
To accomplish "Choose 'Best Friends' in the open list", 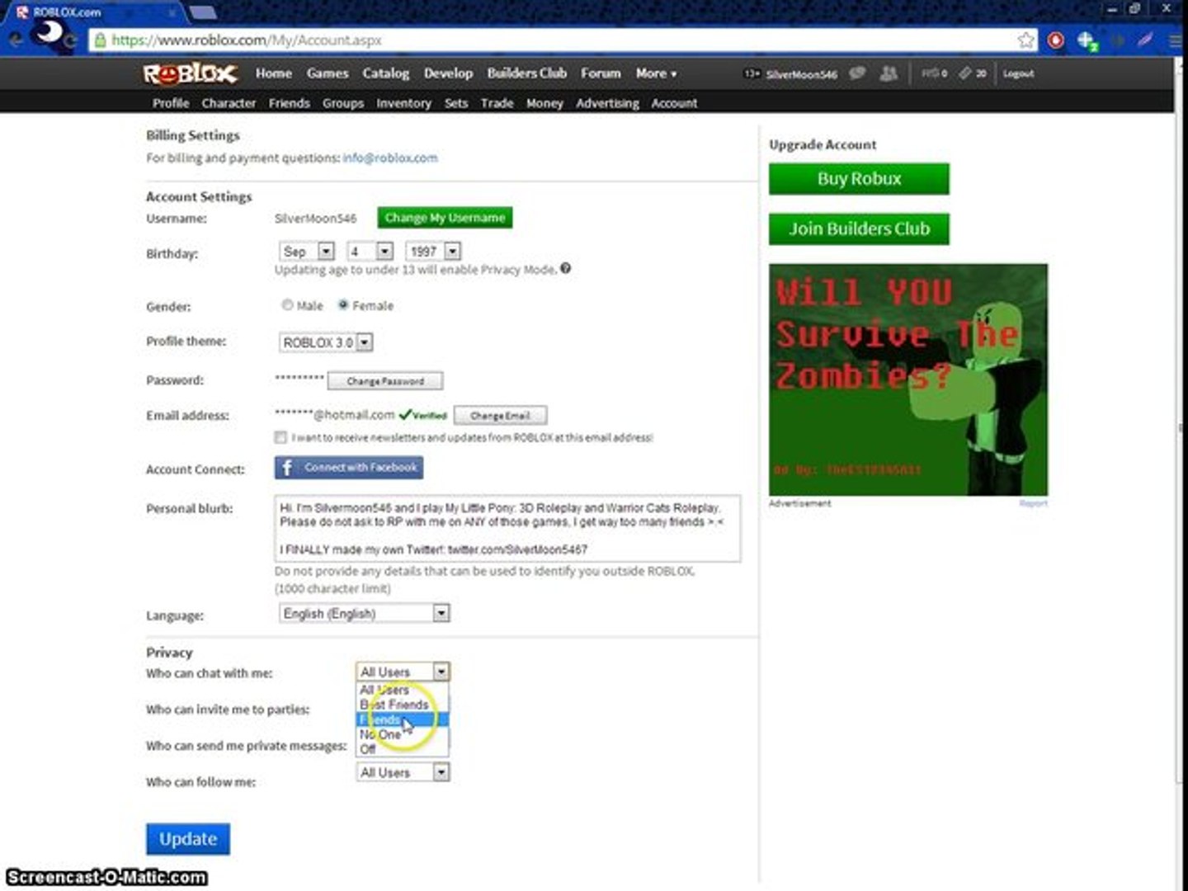I will point(403,705).
